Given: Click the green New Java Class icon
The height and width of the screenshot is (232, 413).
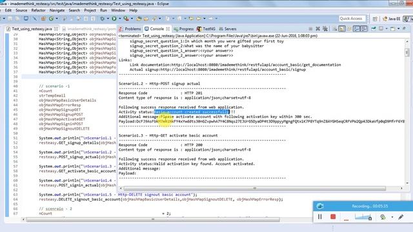Looking at the screenshot, I should pos(52,19).
